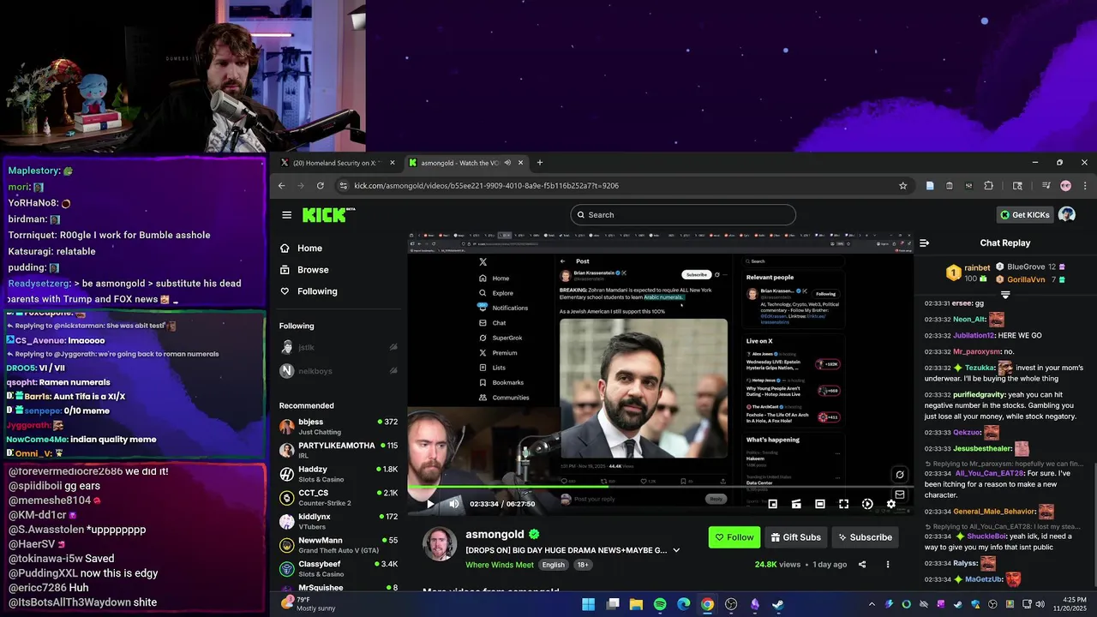Open File Explorer from taskbar
1097x617 pixels.
636,604
